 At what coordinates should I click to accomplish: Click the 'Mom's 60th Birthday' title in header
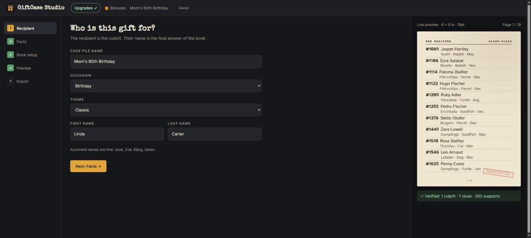(x=149, y=8)
